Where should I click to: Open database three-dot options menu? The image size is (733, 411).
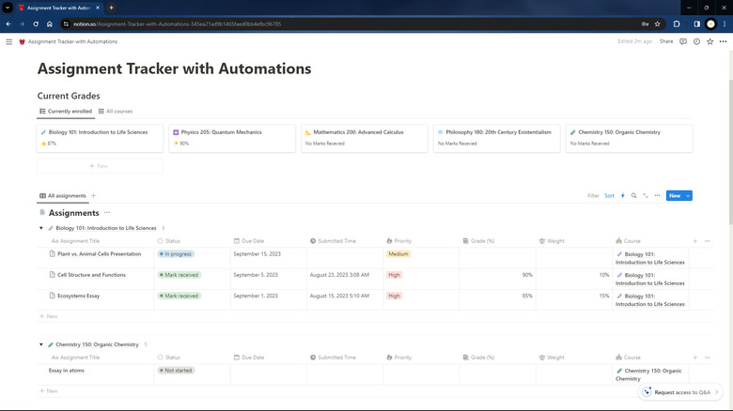pyautogui.click(x=657, y=196)
